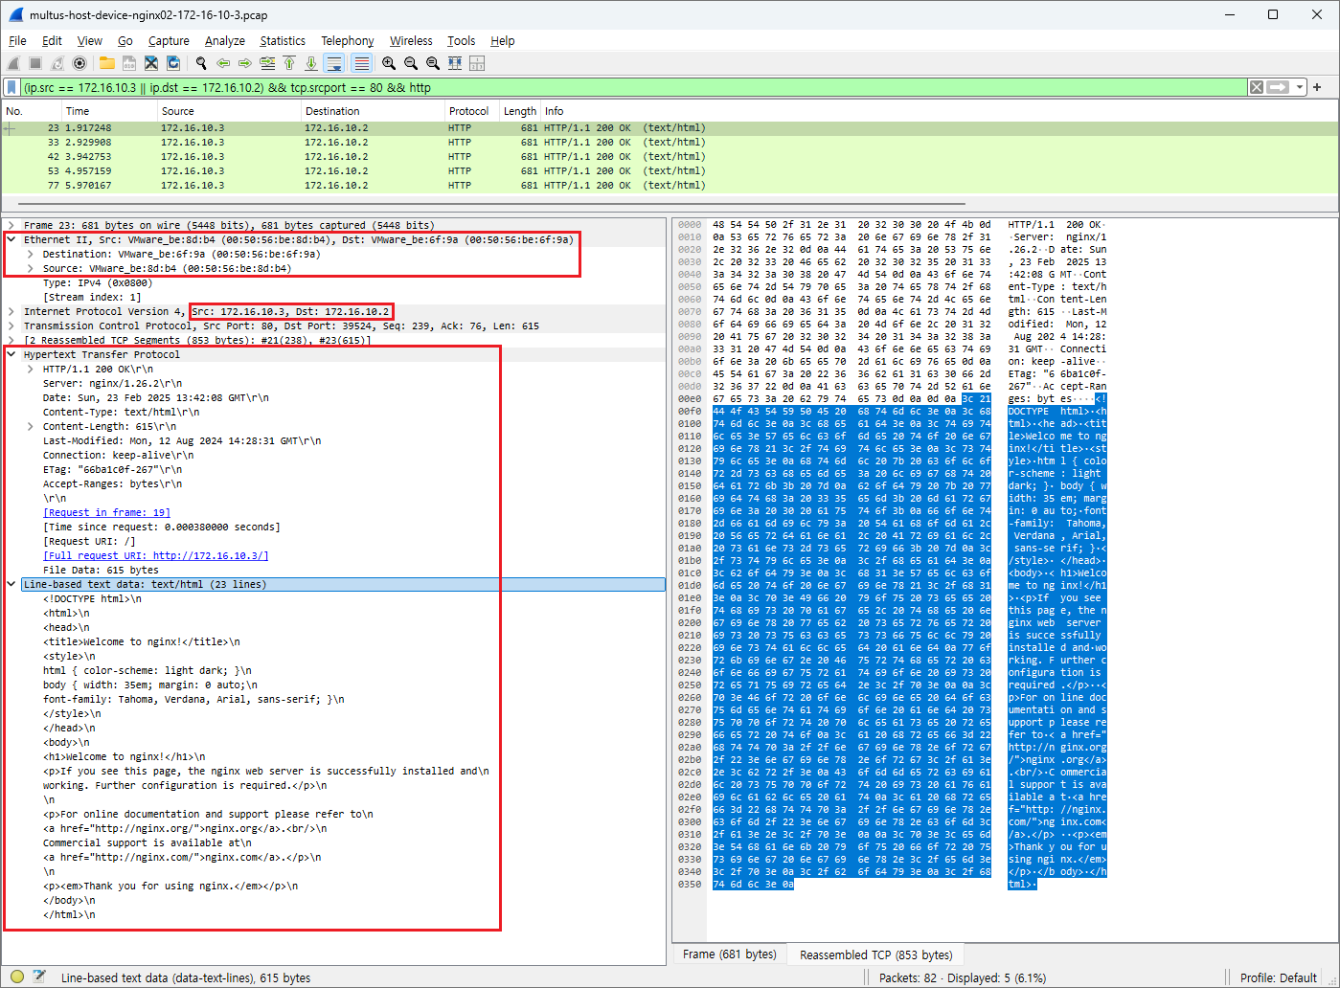Zoom out main window text
Screen dimensions: 1340x988
(x=411, y=63)
